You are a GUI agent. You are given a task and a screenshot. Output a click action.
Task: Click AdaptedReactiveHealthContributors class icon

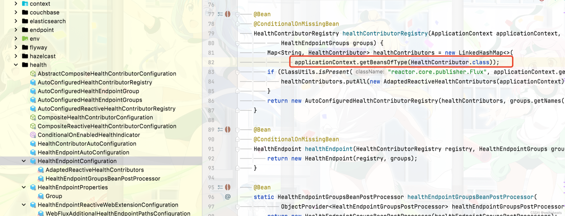point(41,170)
